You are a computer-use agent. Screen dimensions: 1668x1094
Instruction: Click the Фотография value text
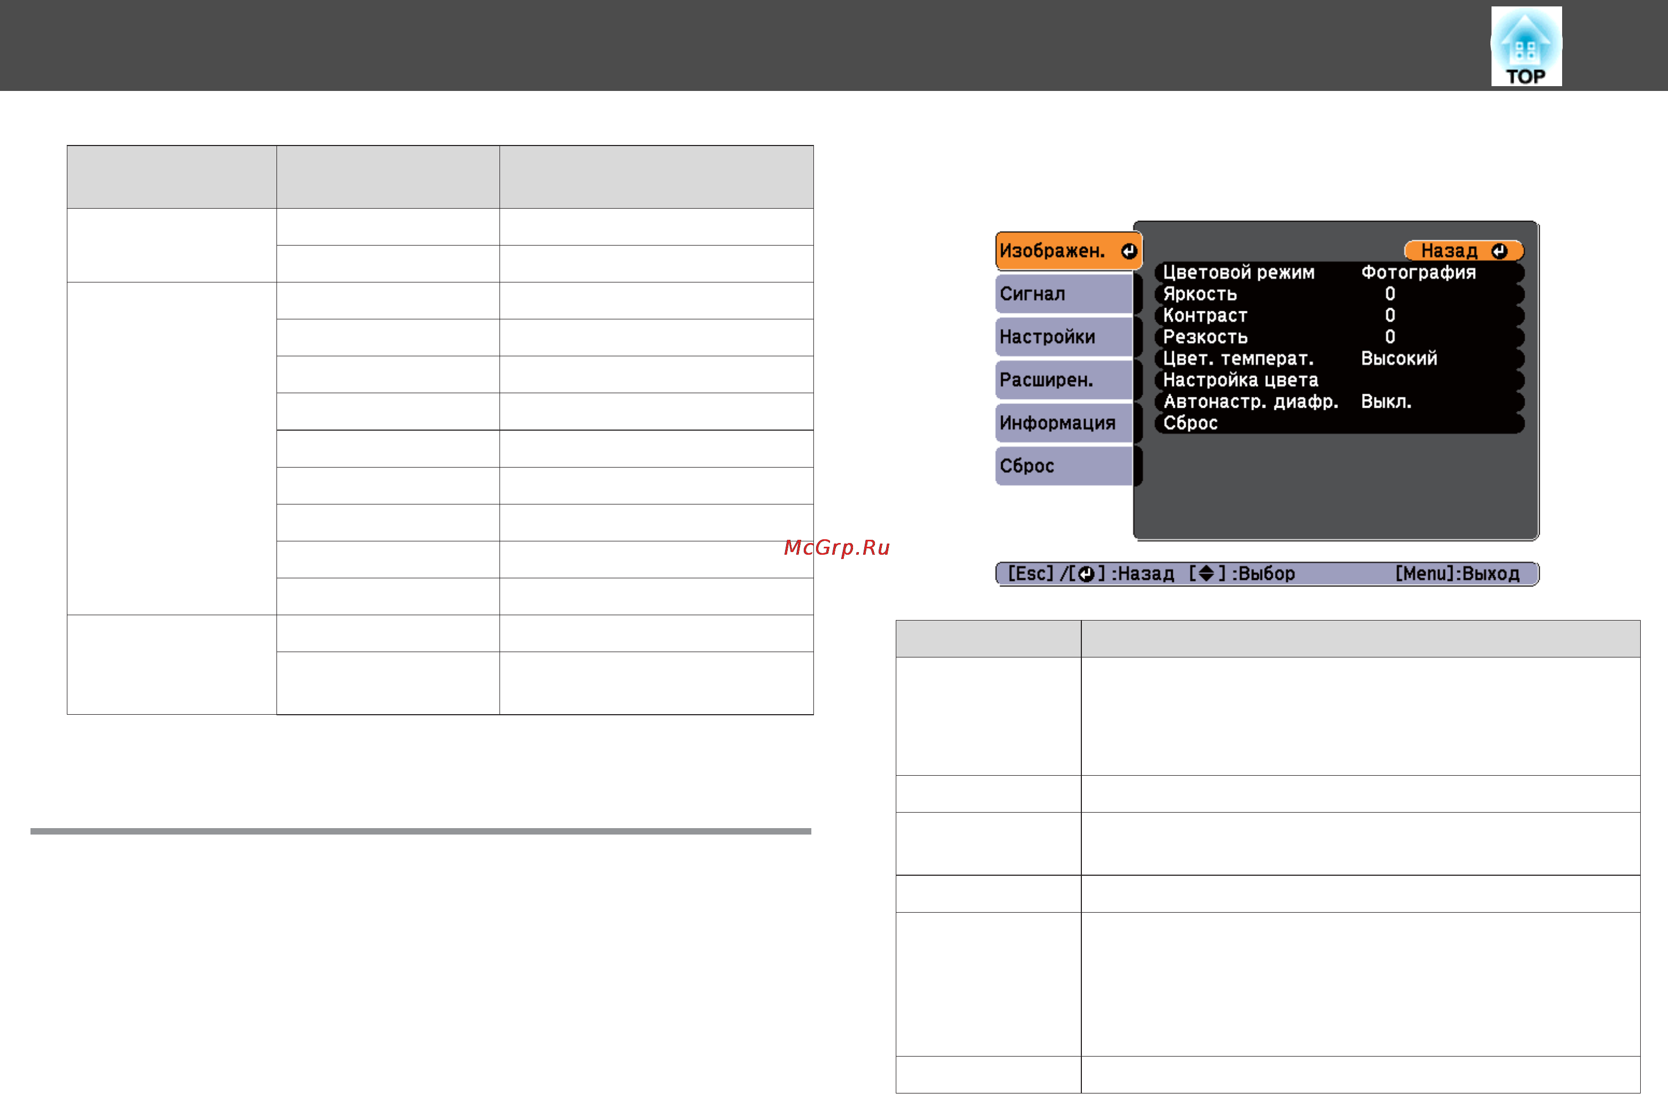pyautogui.click(x=1418, y=272)
